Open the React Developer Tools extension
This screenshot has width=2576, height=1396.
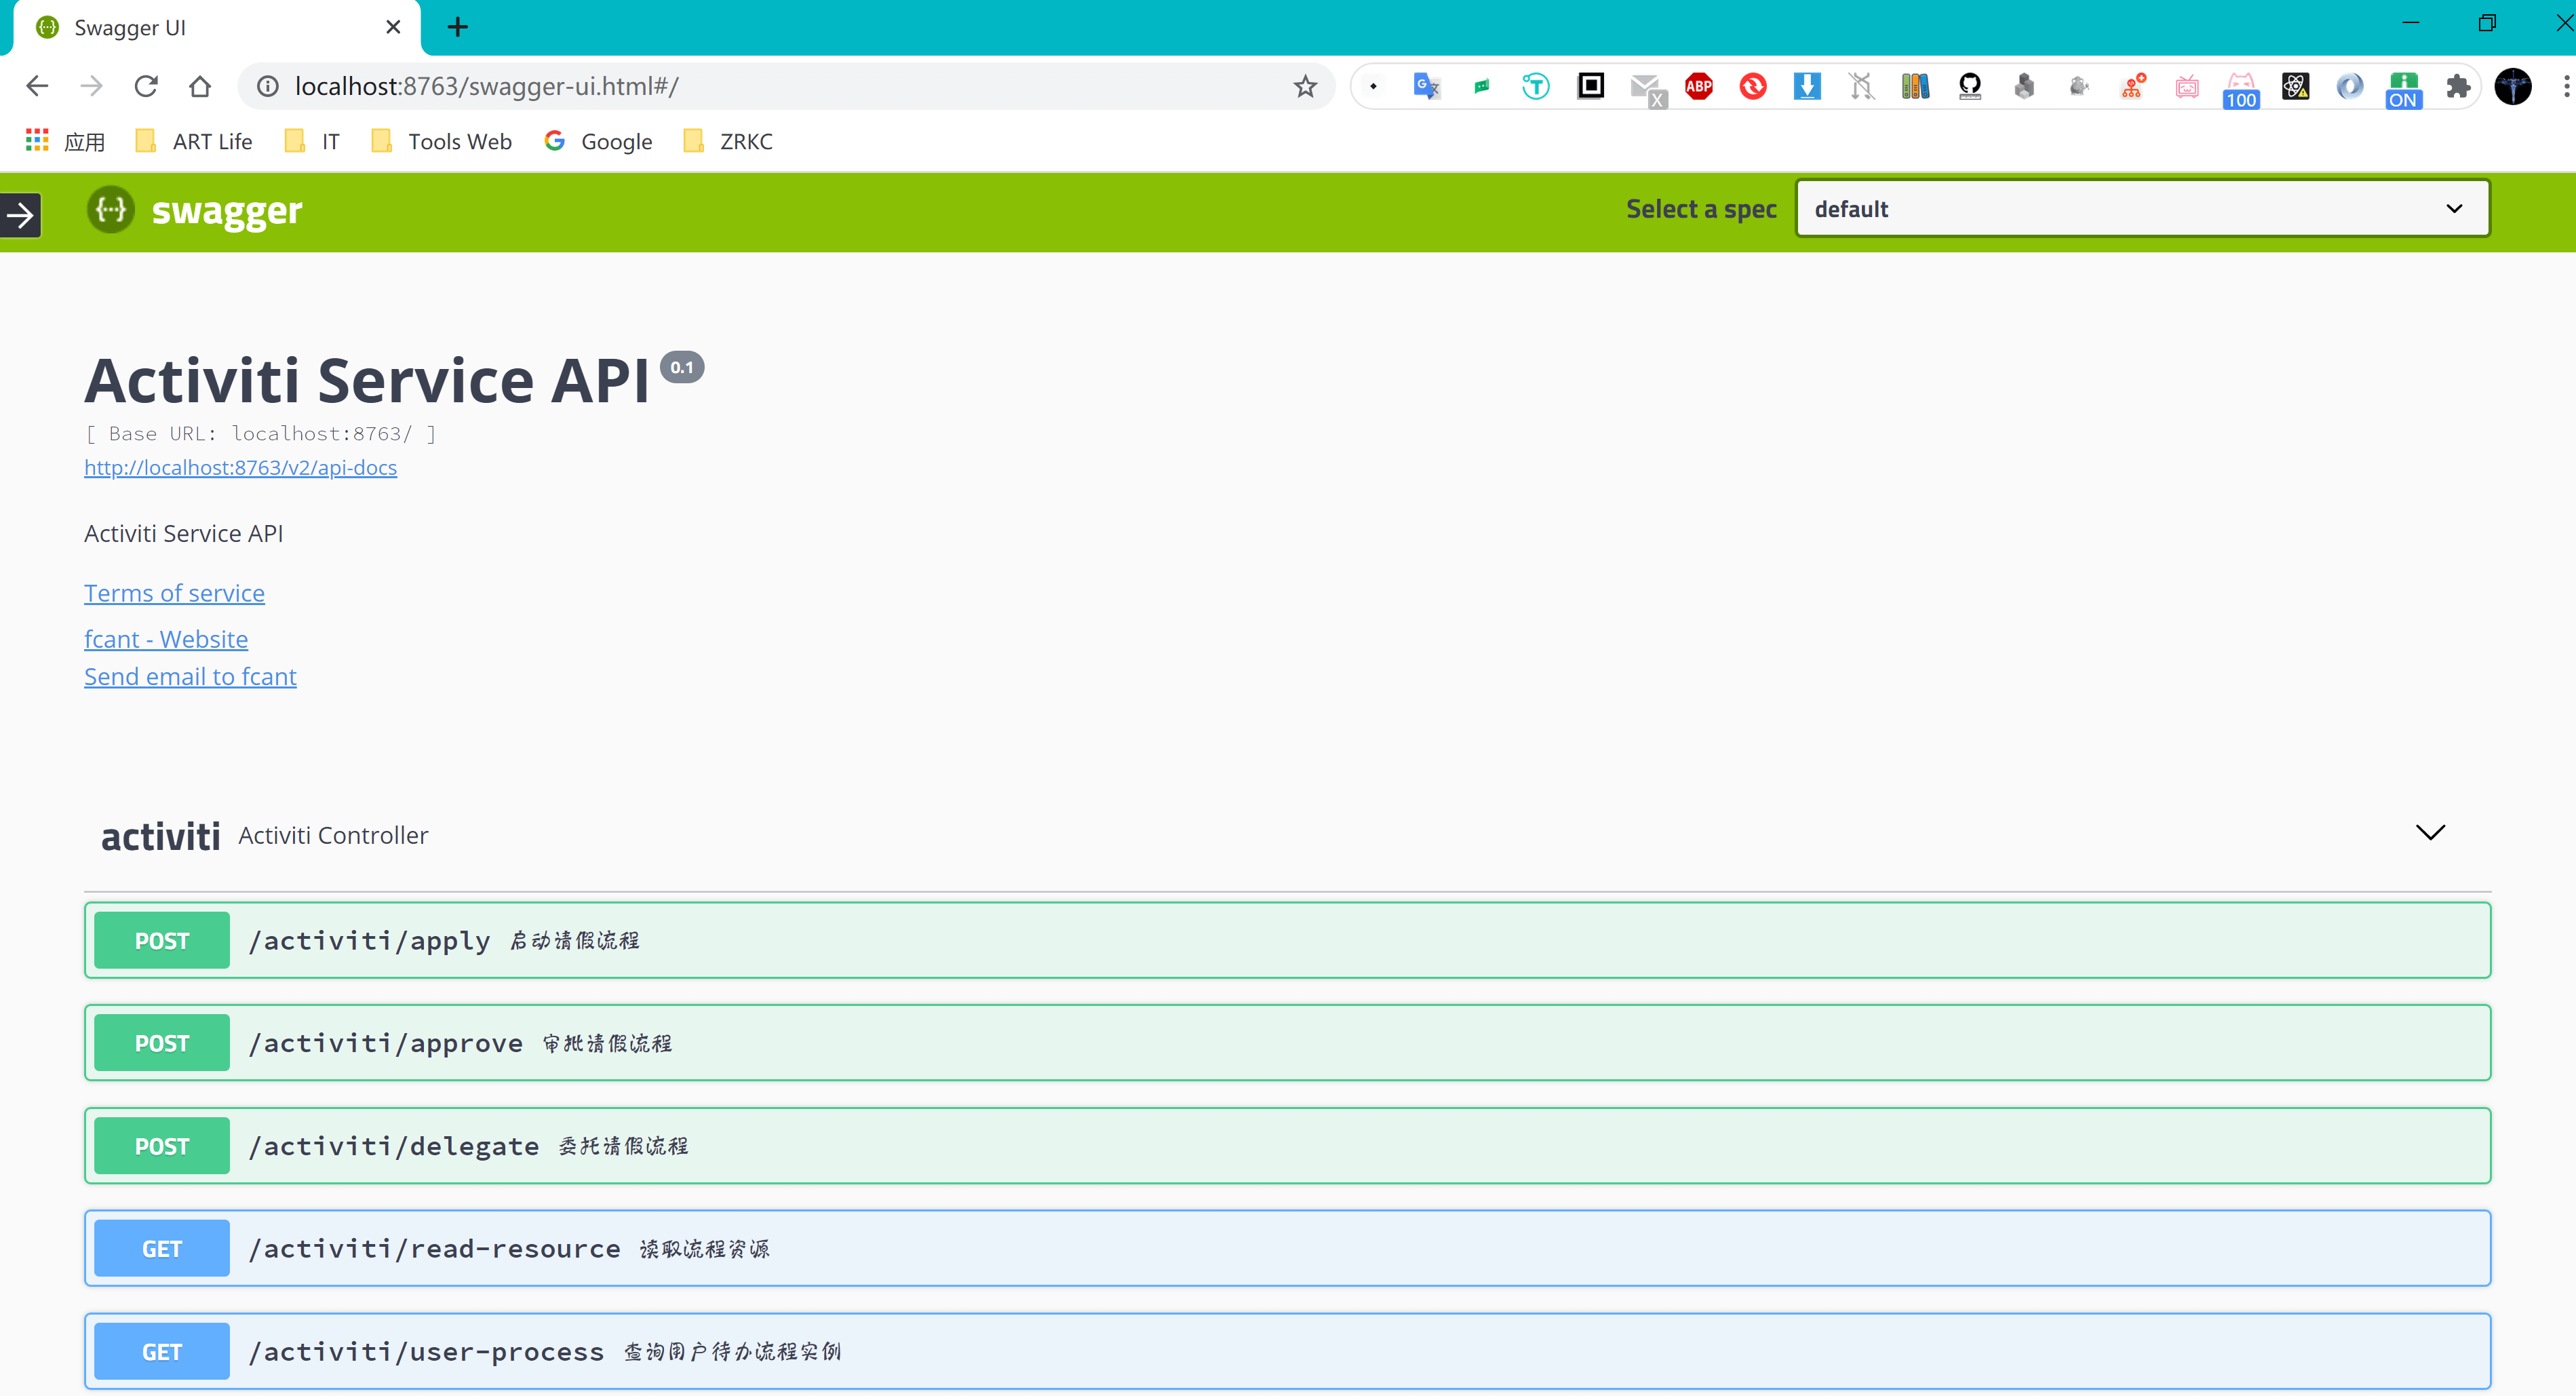[x=2295, y=87]
